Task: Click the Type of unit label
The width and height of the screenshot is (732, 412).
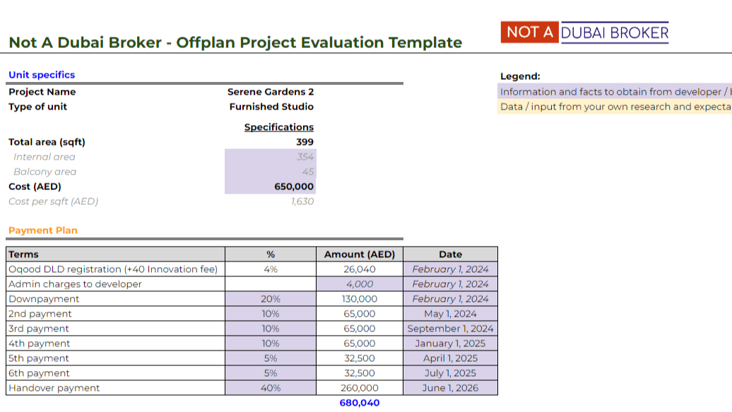Action: pos(38,107)
